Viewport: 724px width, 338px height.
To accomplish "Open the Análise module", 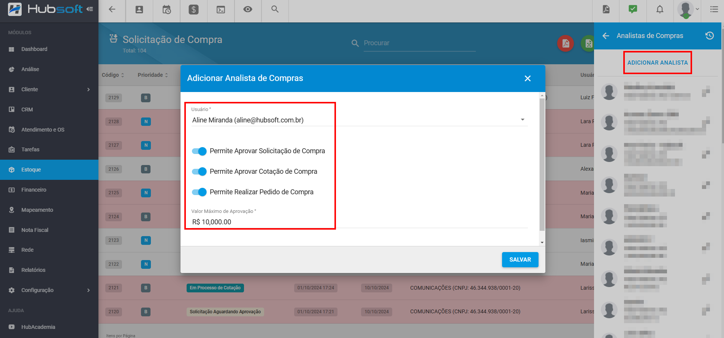I will click(49, 69).
